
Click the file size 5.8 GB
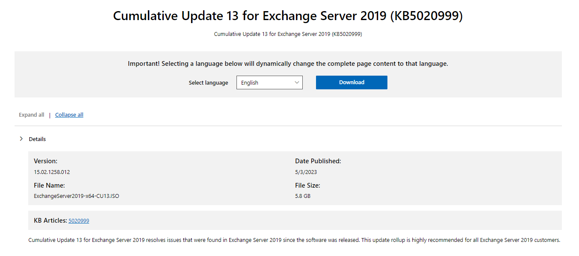303,196
